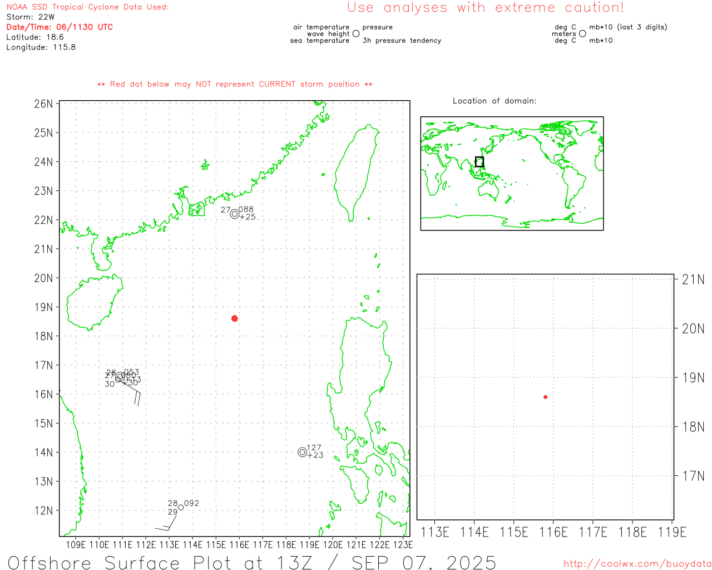Click the '113E' label on zoomed inset map
The width and height of the screenshot is (712, 570).
(435, 532)
